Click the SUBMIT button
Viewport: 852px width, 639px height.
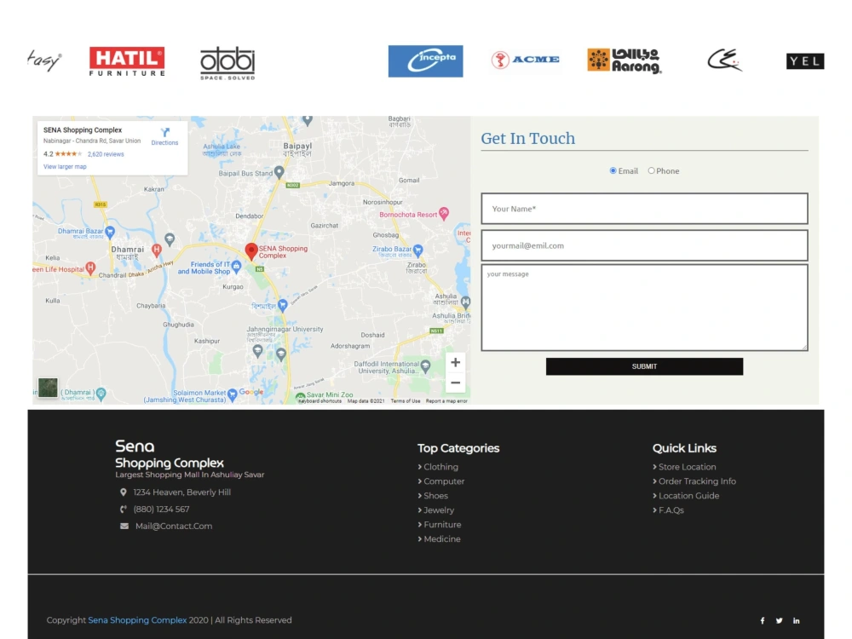point(644,366)
